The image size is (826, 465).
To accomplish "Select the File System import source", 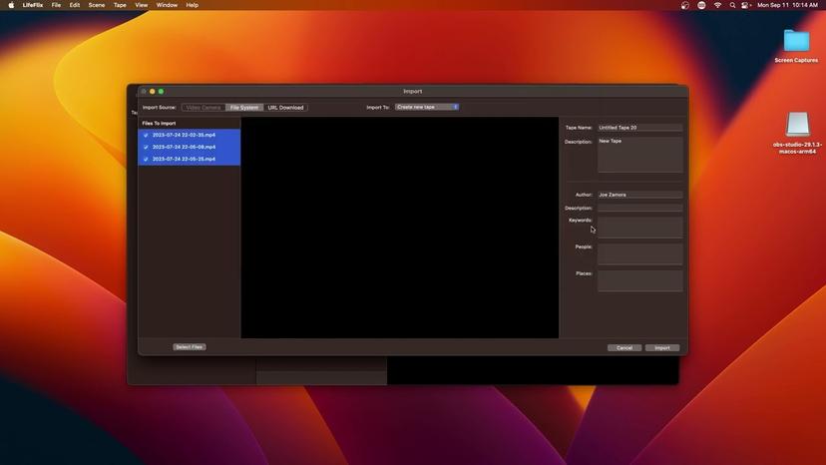I will [x=243, y=107].
